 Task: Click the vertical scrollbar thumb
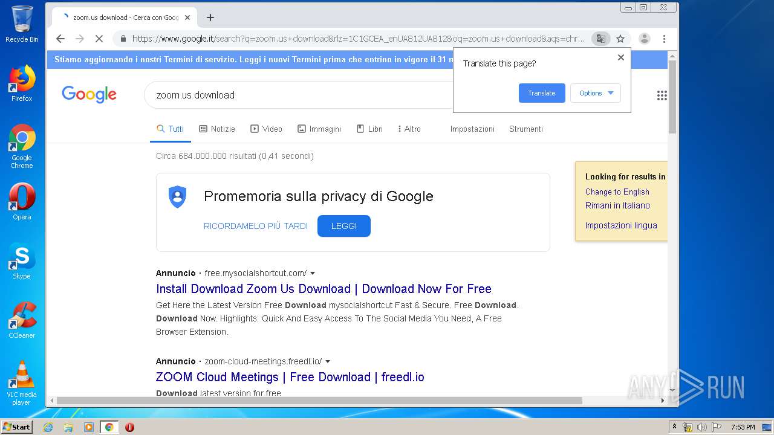tap(672, 97)
